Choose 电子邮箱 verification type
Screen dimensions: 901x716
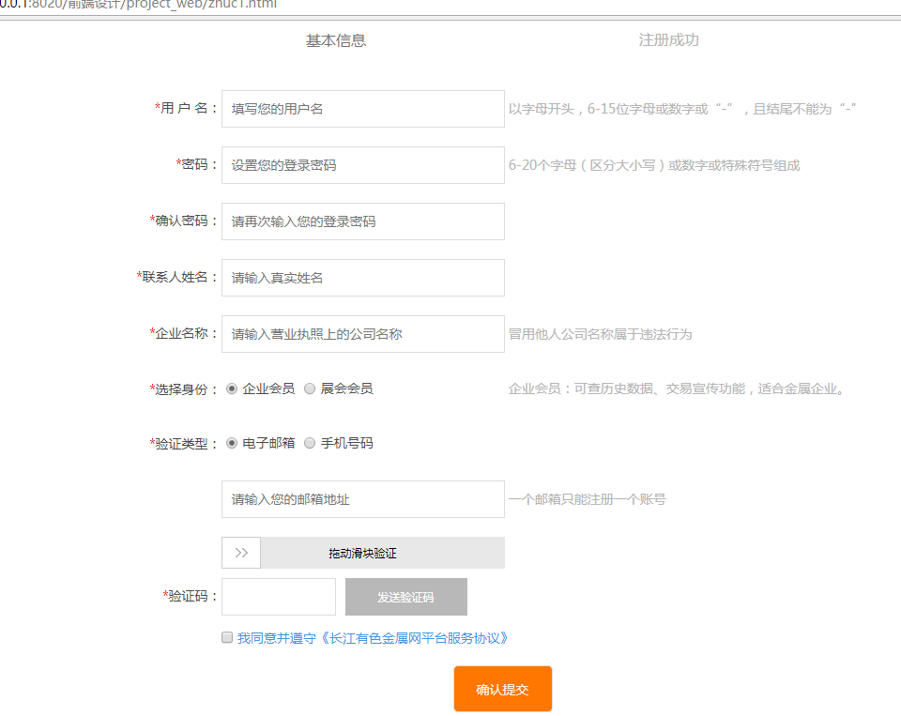[232, 443]
